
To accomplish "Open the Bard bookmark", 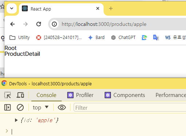I will [96, 38].
